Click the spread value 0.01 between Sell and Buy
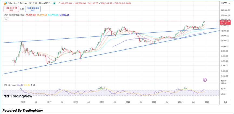234x114 pixels. pyautogui.click(x=22, y=9)
